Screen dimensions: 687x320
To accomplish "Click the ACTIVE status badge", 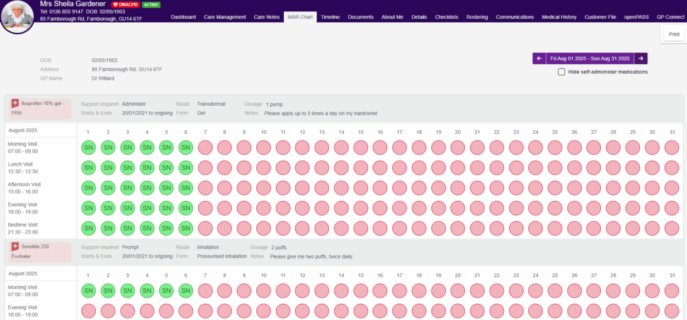I will [151, 5].
